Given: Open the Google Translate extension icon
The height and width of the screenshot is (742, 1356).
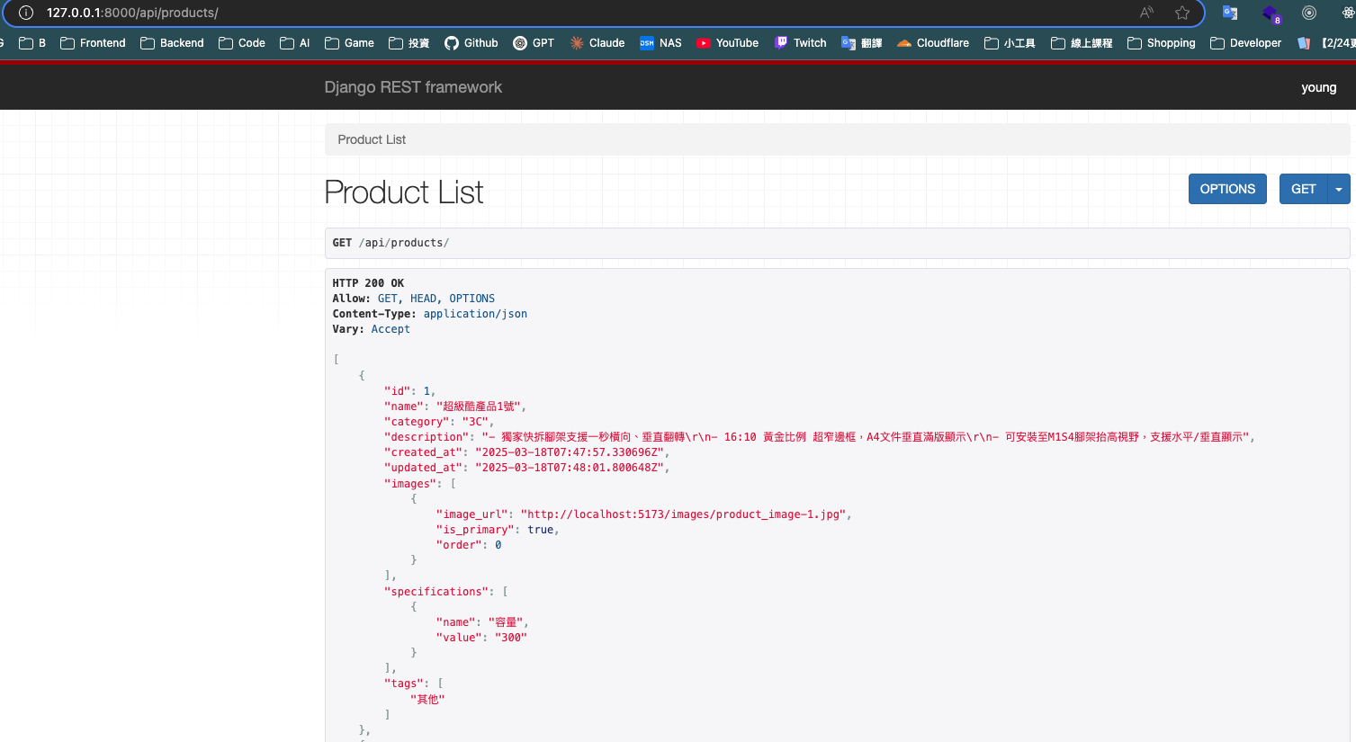Looking at the screenshot, I should coord(1229,12).
